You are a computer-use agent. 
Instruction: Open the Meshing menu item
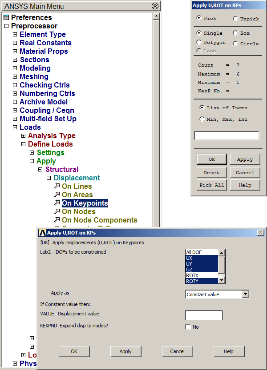34,77
